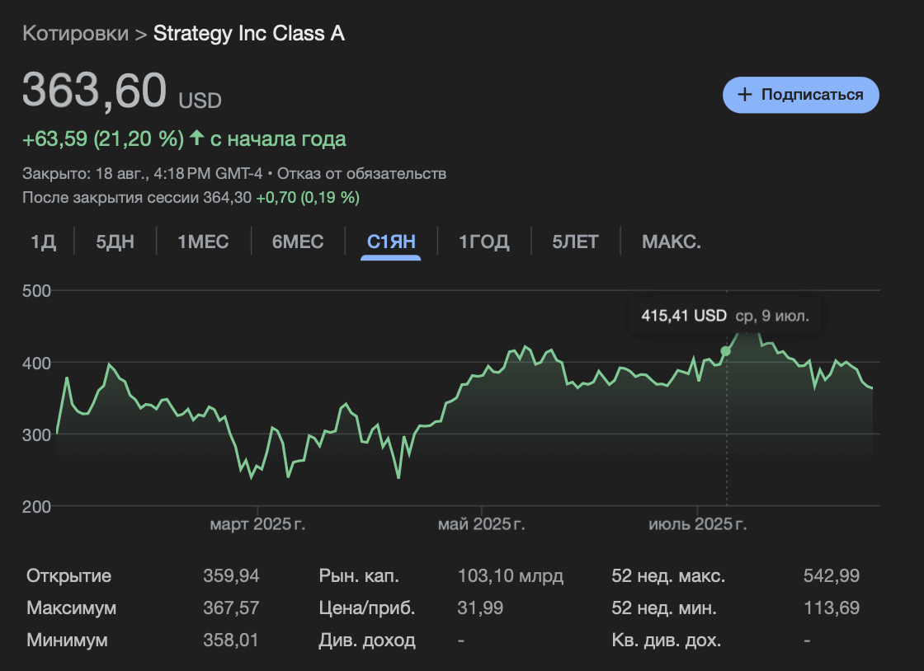Viewport: 924px width, 671px height.
Task: Switch to the 6МЕС range tab
Action: (298, 242)
